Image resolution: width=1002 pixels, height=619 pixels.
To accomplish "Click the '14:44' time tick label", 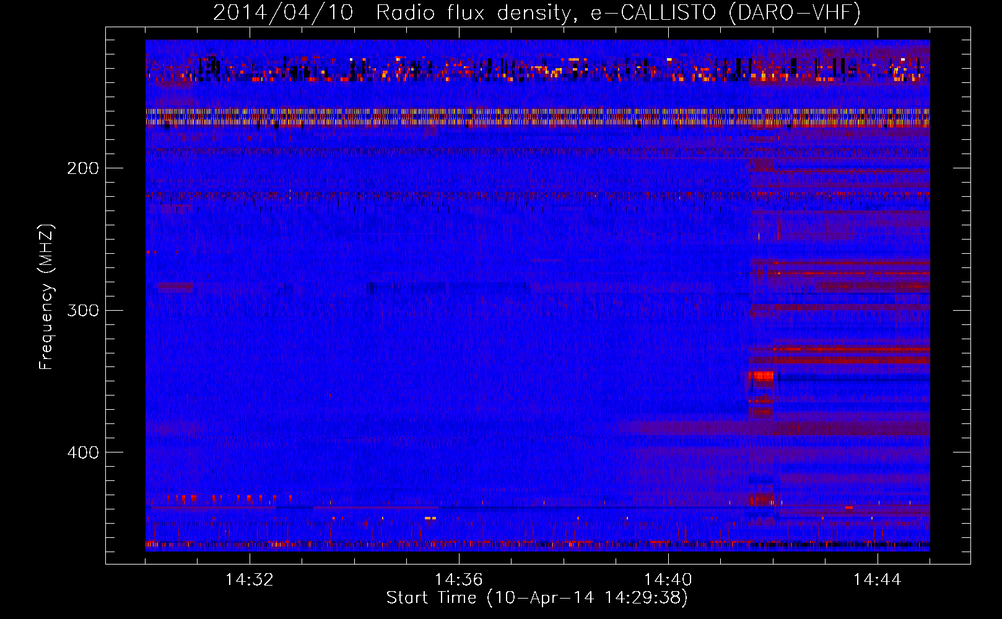I will tap(877, 580).
